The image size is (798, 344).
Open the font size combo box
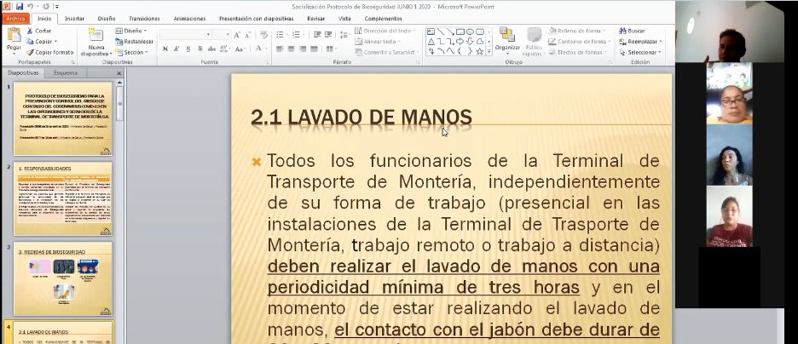click(228, 35)
